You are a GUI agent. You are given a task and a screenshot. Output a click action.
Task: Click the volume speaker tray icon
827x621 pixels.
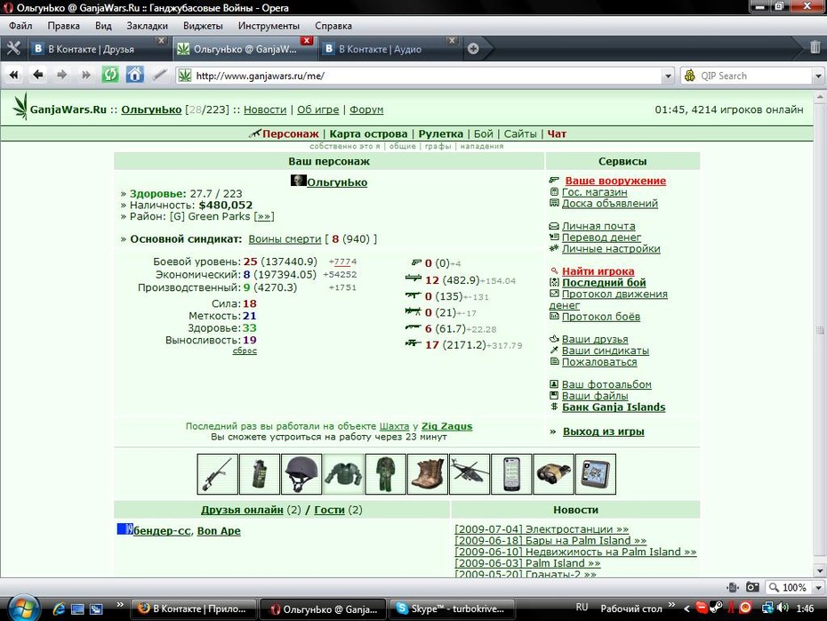[783, 608]
